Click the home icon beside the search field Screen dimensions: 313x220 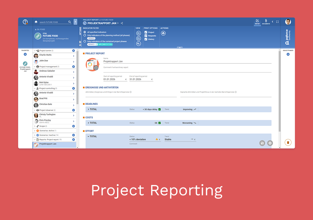[x=36, y=22]
